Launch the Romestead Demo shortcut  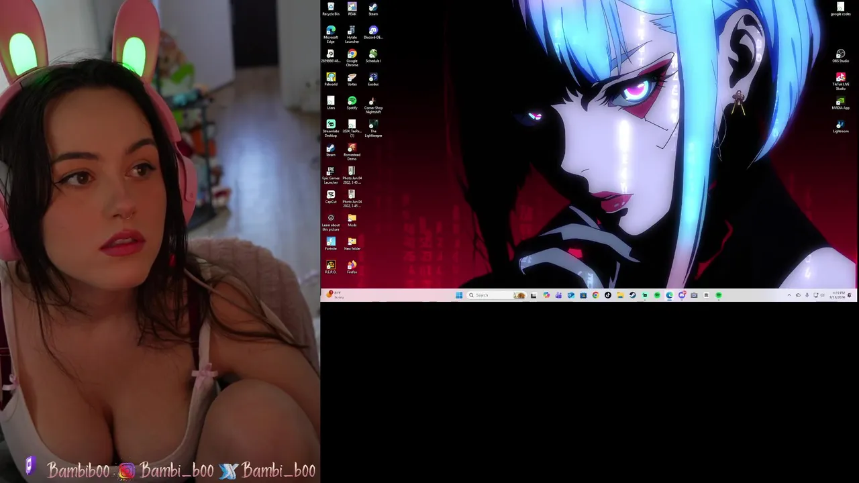[352, 152]
